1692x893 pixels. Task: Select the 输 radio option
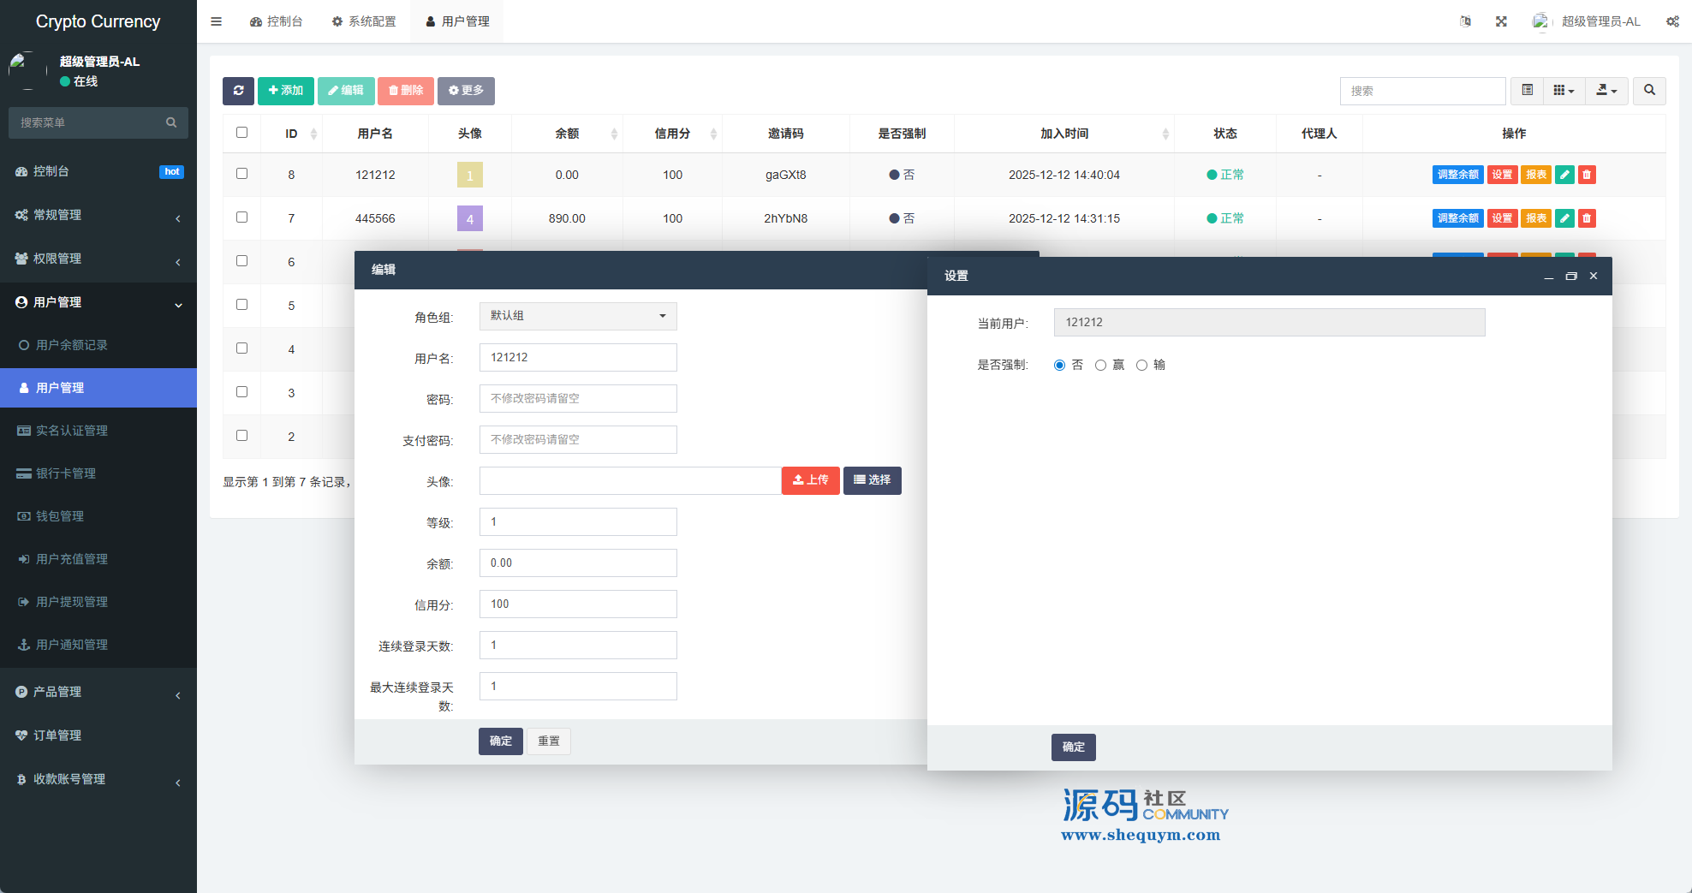(x=1142, y=366)
